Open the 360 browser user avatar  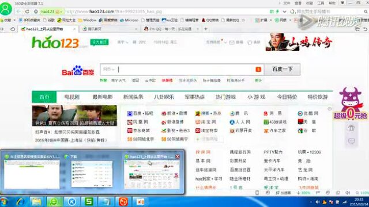click(6, 9)
